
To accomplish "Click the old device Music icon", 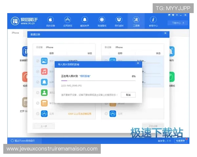I will coord(44,72).
